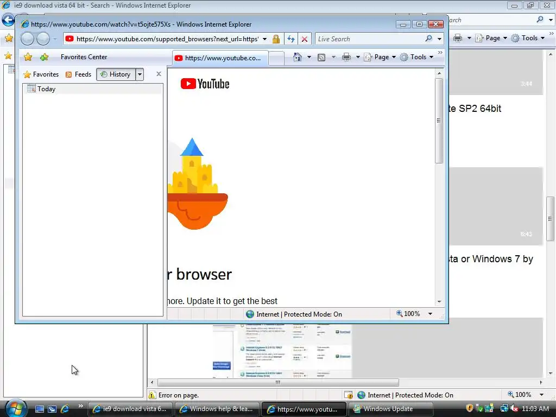Screen dimensions: 556x417
Task: Click the zoom level 100% in front window
Action: (408, 314)
